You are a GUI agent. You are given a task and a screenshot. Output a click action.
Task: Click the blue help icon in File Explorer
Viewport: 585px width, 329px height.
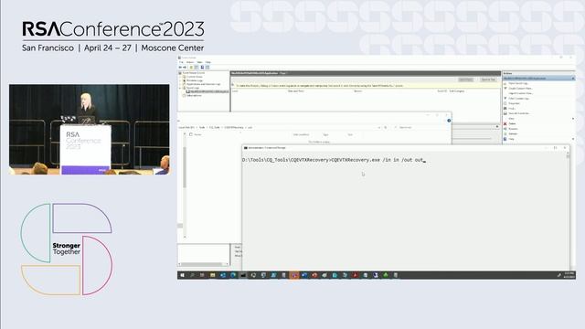[x=449, y=121]
